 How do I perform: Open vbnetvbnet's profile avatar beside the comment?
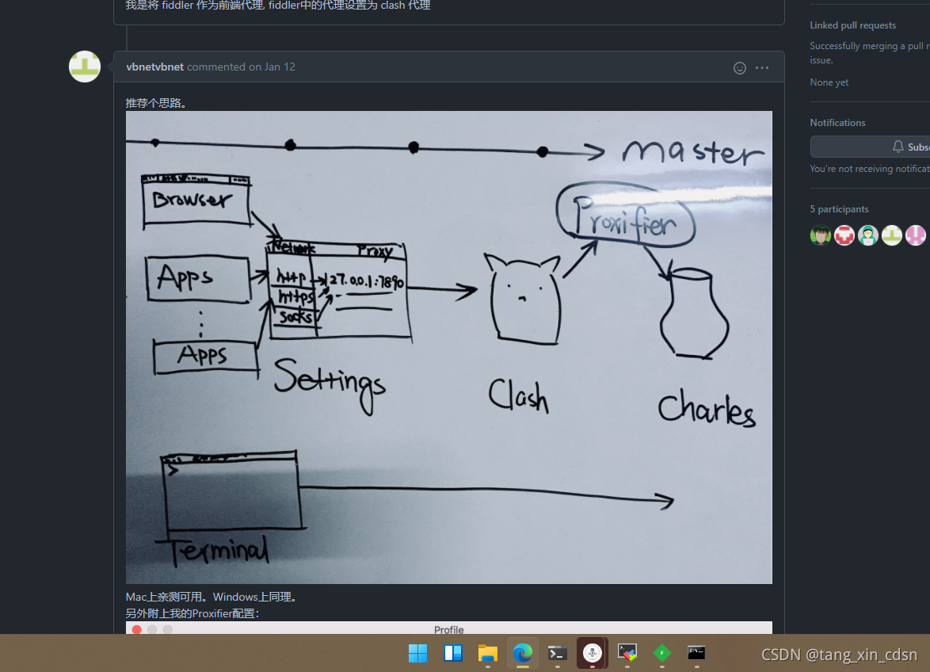[85, 67]
